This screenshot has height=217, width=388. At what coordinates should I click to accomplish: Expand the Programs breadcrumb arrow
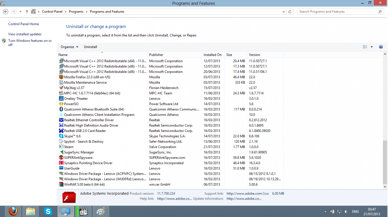[87, 12]
